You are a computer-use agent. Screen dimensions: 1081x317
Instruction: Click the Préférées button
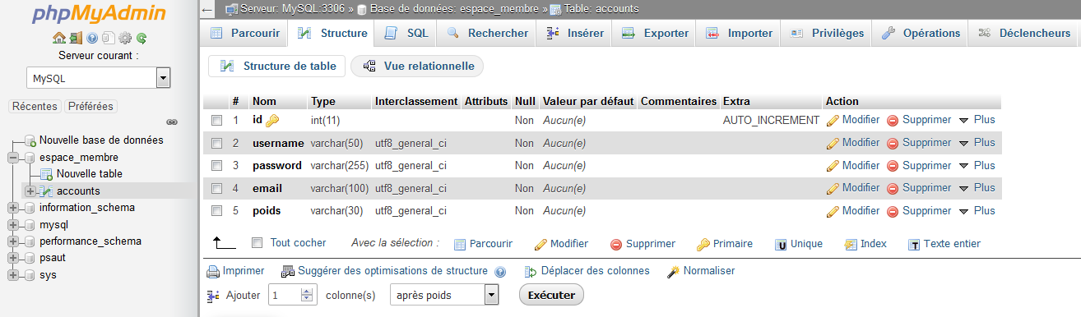[x=90, y=107]
